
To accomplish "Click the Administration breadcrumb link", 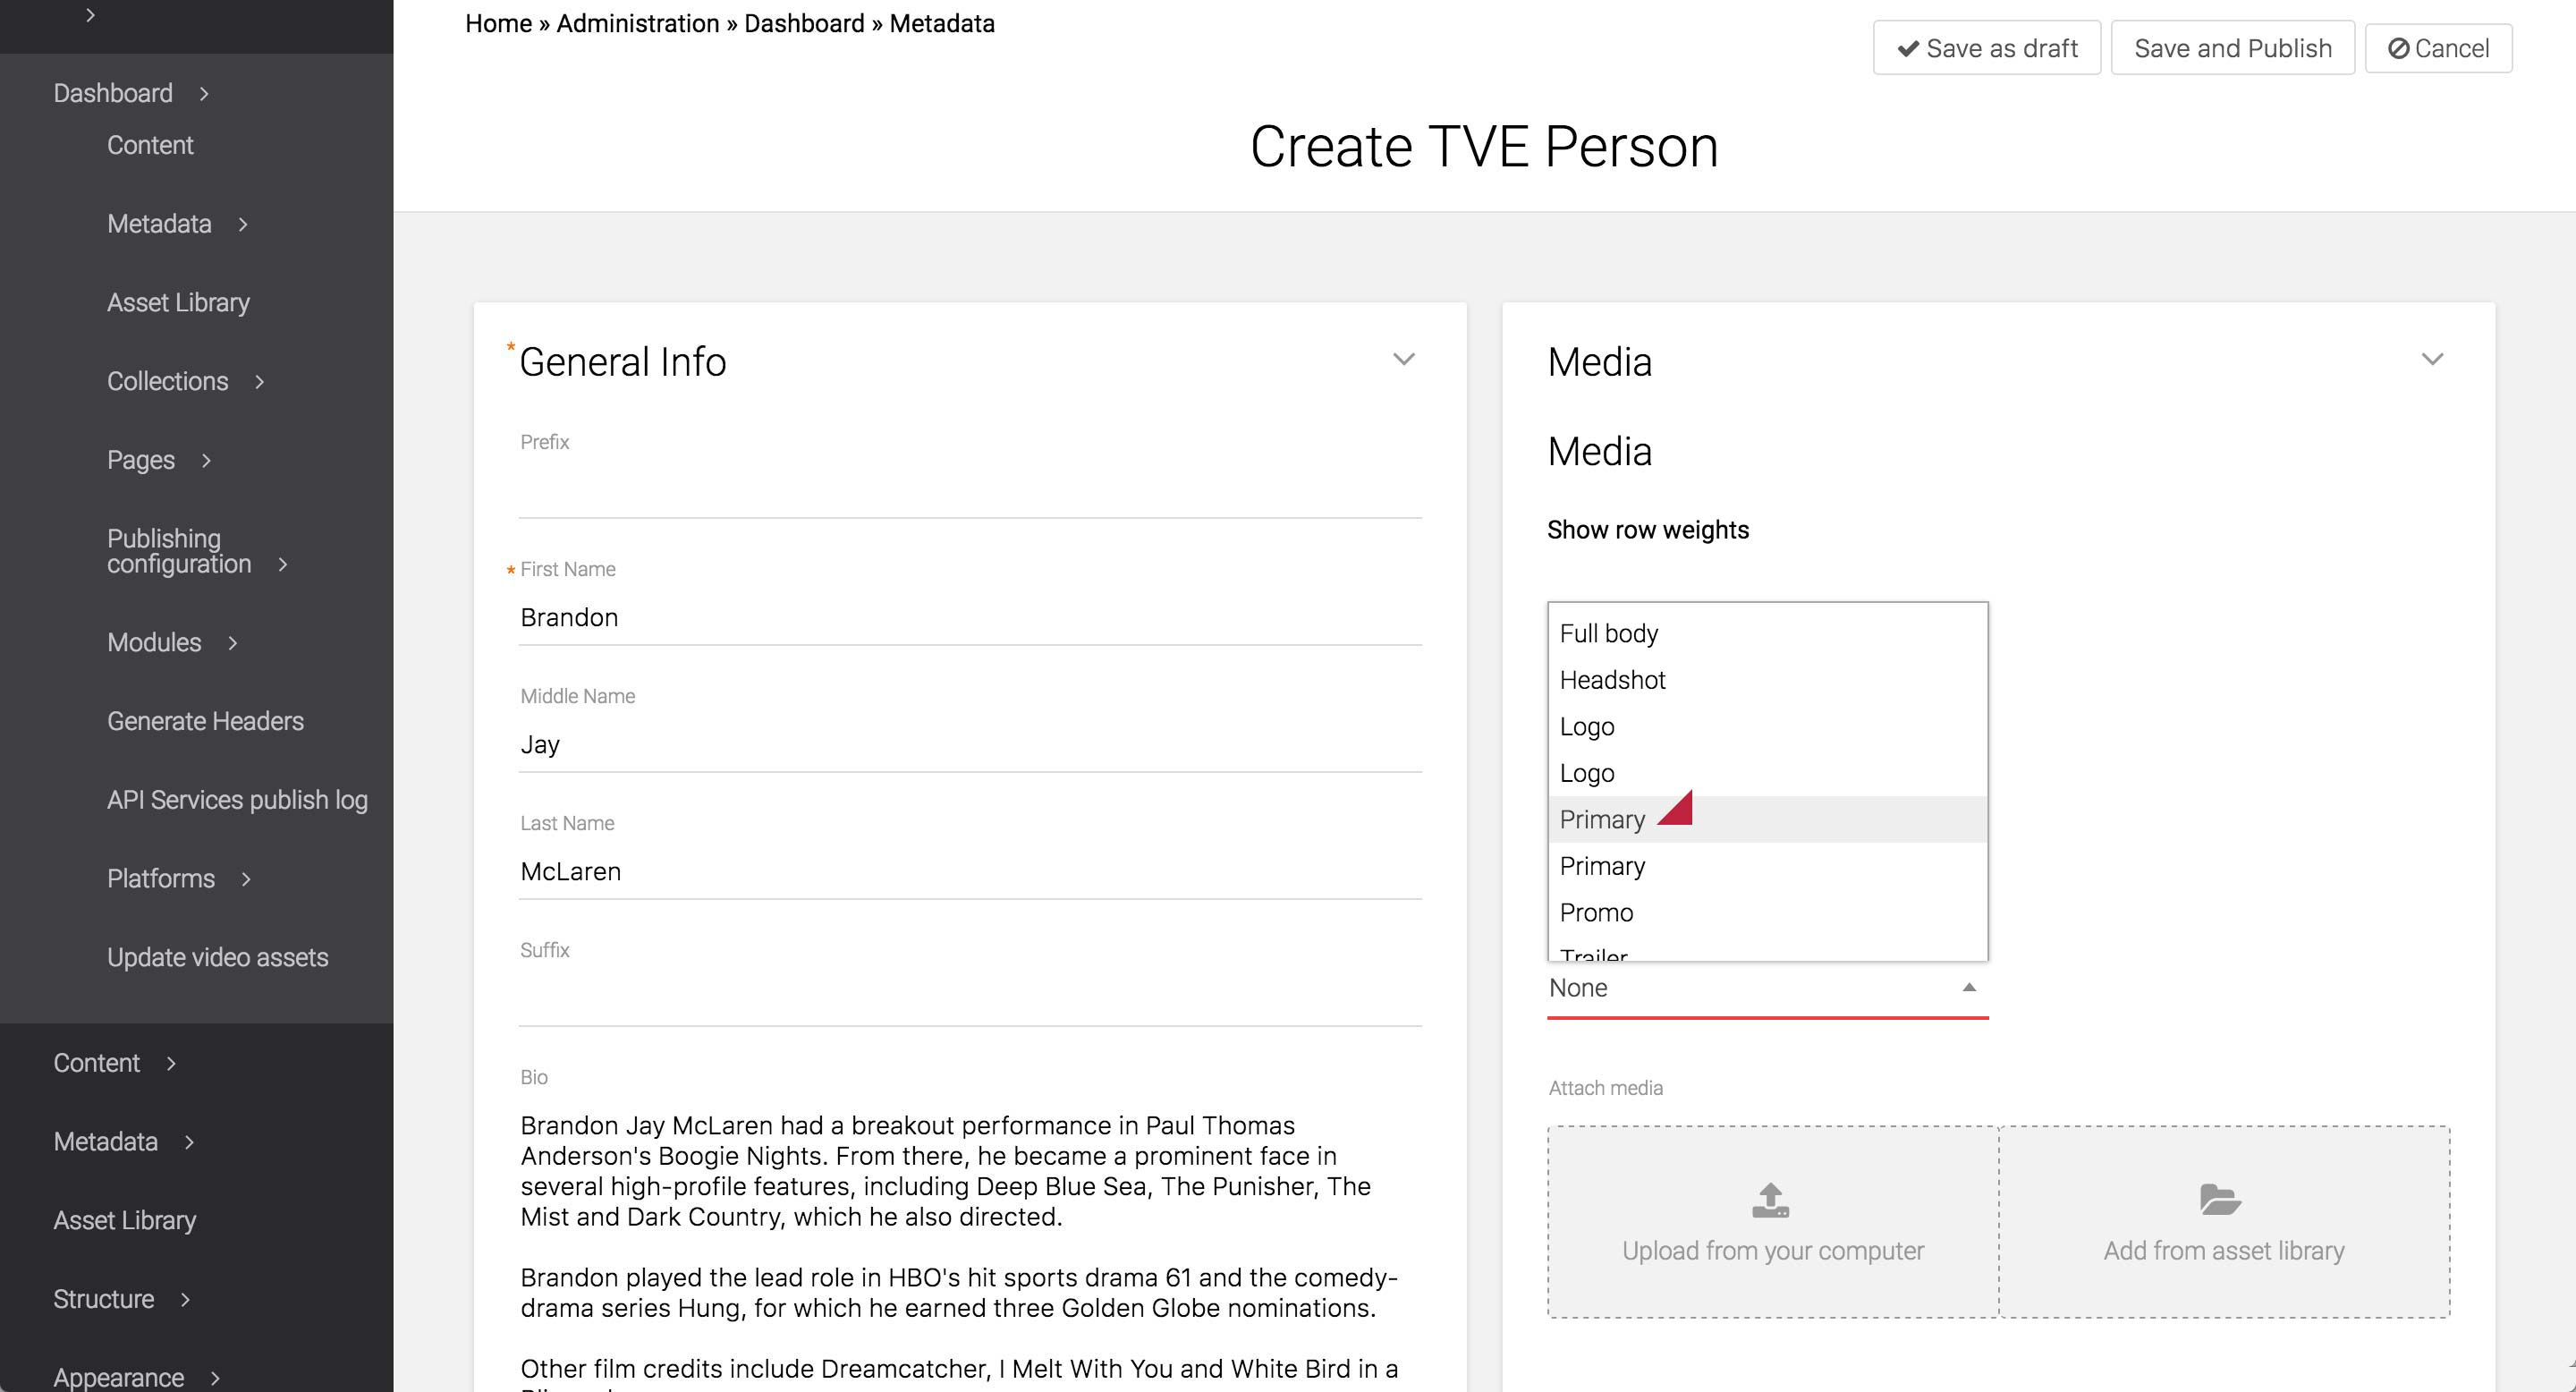I will click(x=637, y=24).
